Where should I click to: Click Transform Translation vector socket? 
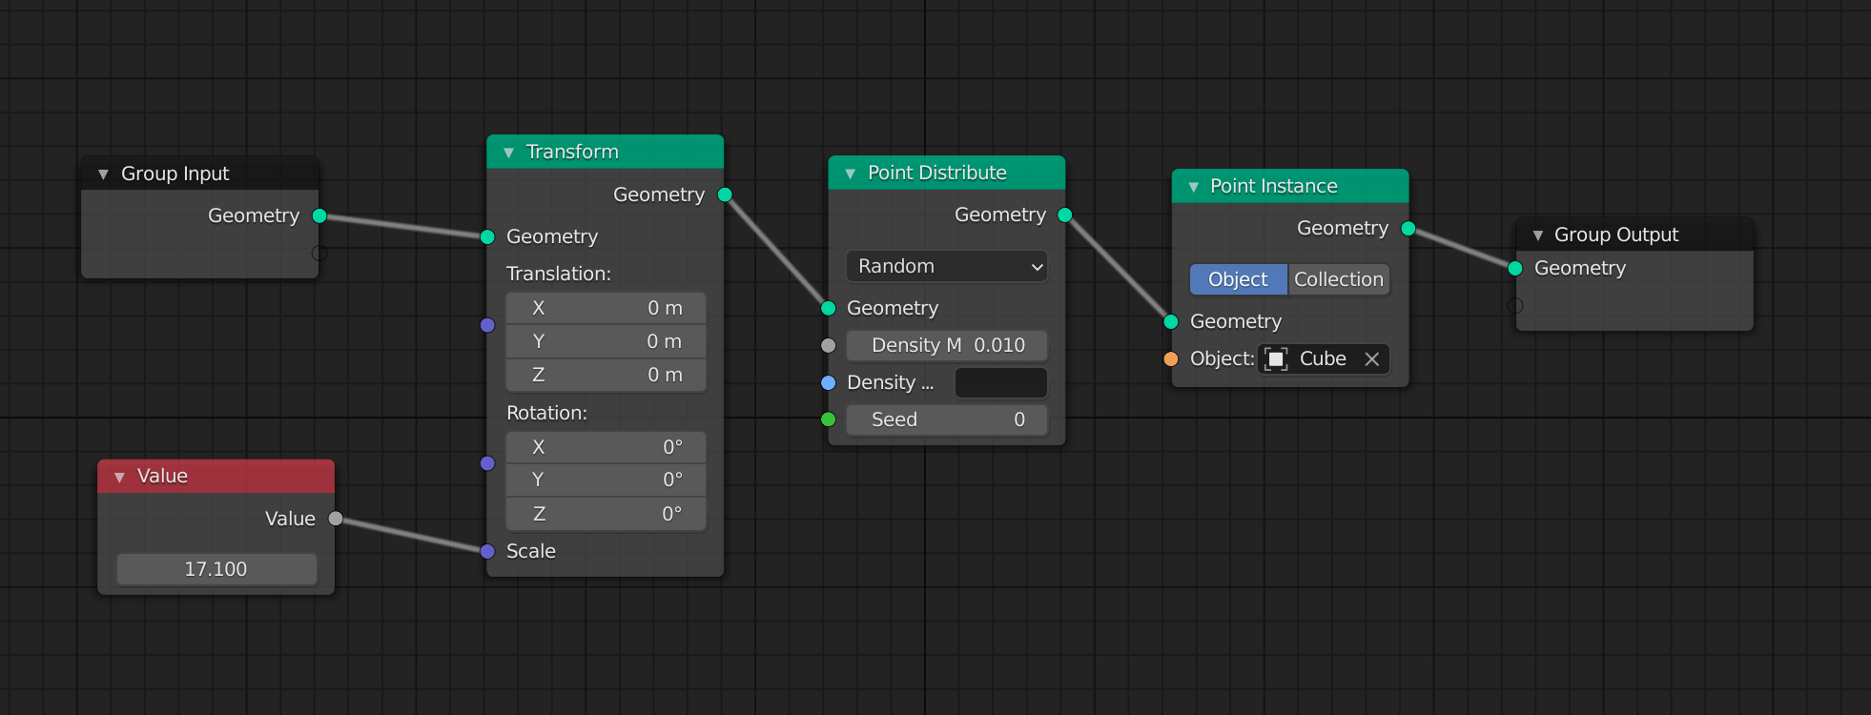point(487,325)
